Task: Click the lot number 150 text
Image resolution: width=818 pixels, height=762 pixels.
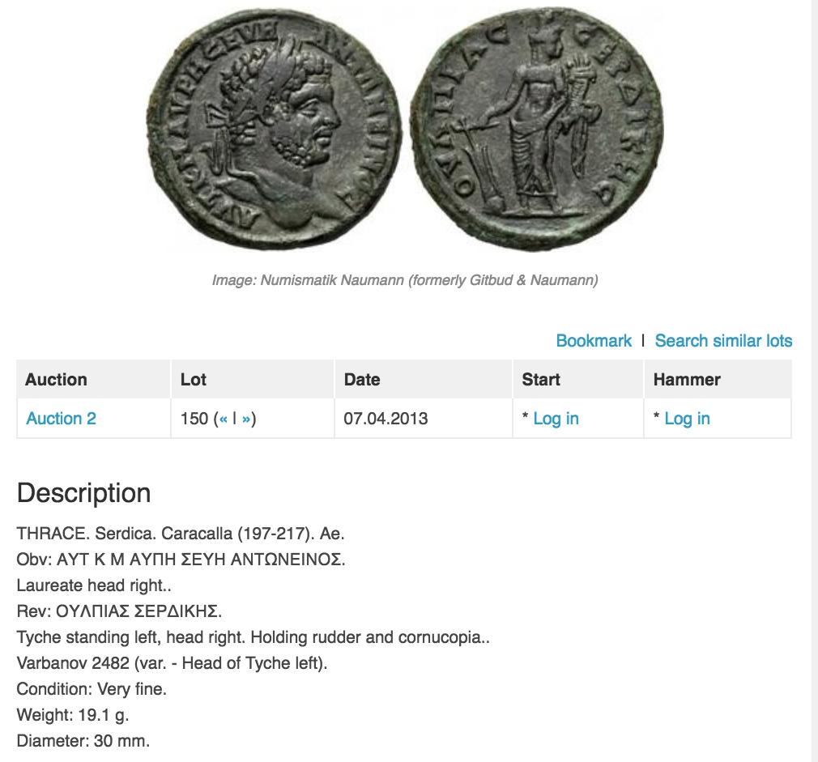Action: [194, 419]
